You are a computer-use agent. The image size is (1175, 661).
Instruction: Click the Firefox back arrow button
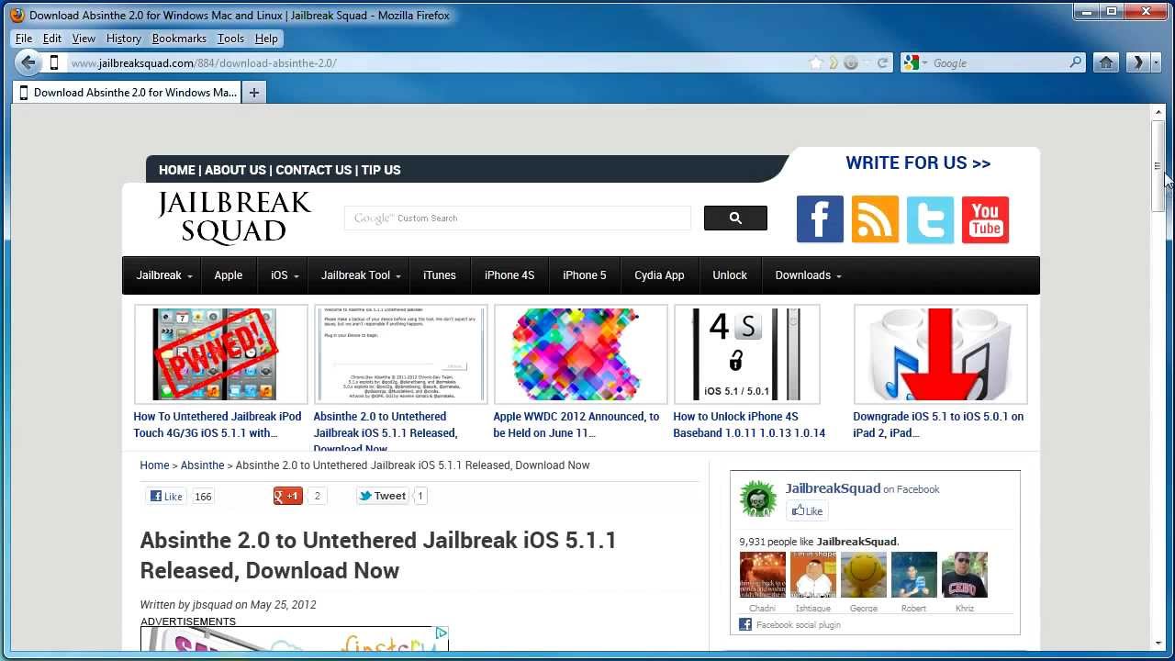(x=28, y=62)
